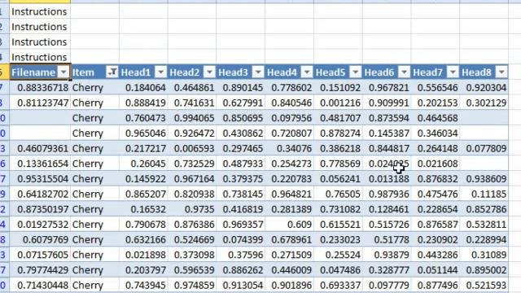This screenshot has width=521, height=293.
Task: Select cell with value 0.76505
Action: 338,194
